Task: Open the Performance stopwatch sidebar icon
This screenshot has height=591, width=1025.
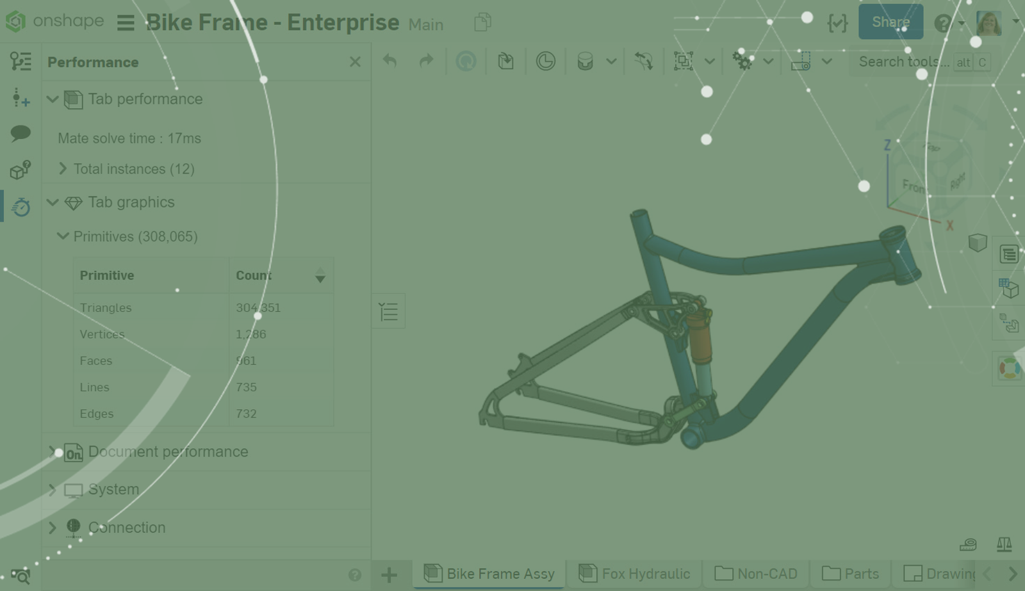Action: [20, 207]
